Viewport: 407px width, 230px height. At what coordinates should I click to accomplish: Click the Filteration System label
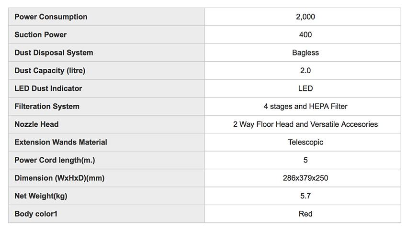[x=47, y=106]
